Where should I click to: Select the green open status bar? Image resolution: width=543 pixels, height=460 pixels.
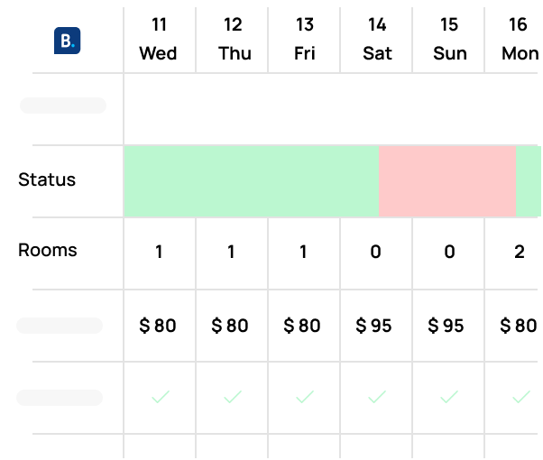pyautogui.click(x=252, y=181)
